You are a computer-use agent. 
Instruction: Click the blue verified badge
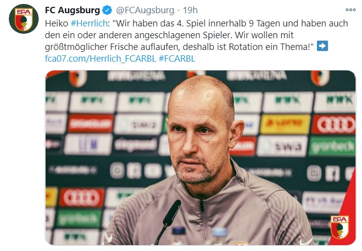tap(107, 10)
